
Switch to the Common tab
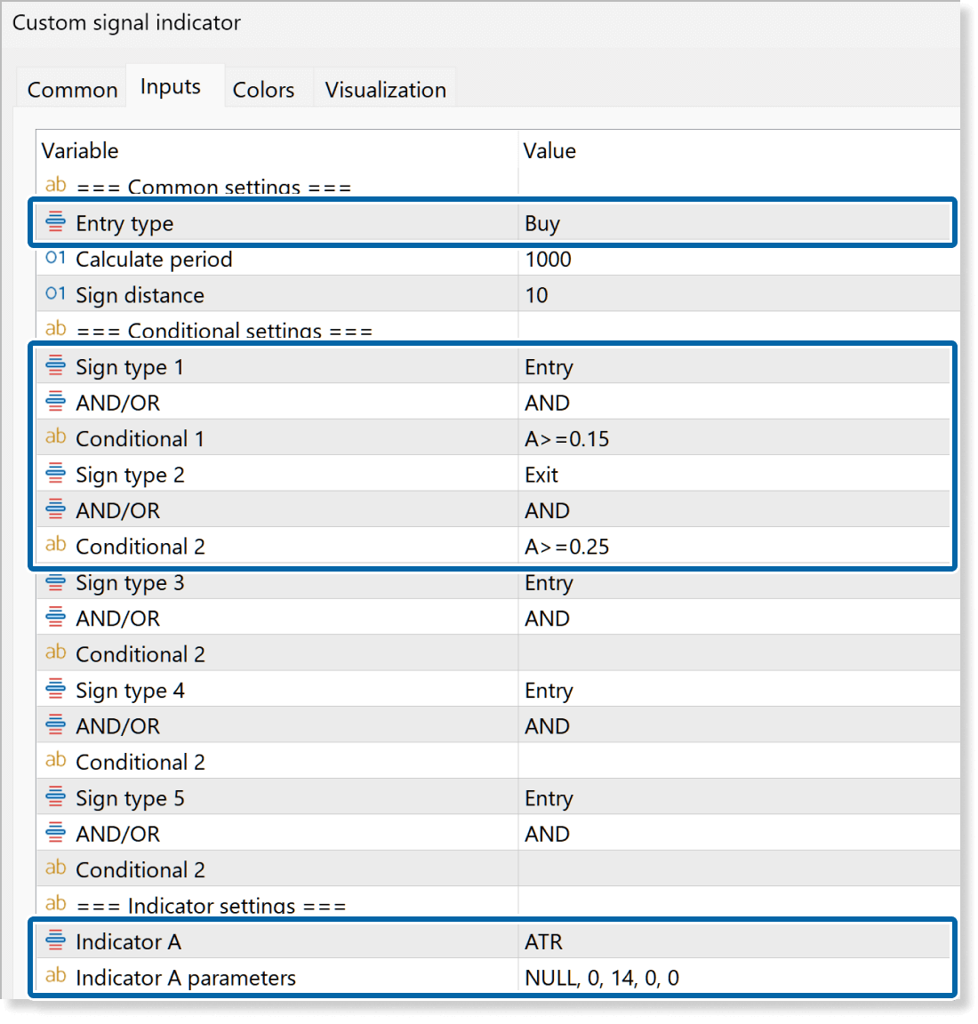click(72, 90)
